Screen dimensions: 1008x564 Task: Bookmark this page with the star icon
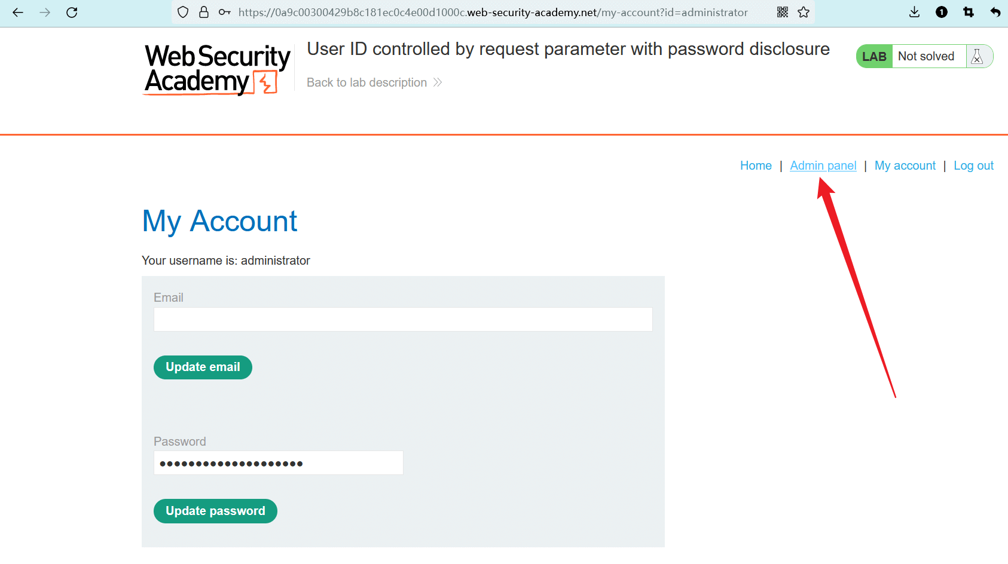click(804, 13)
